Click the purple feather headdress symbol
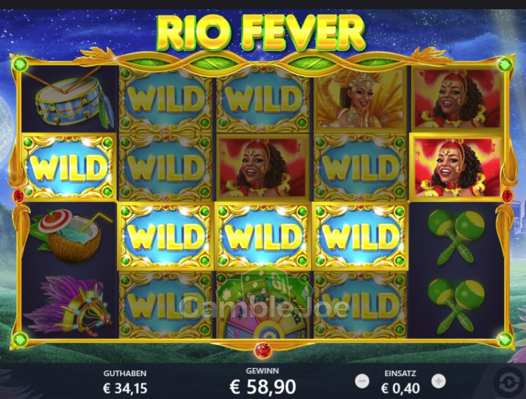The height and width of the screenshot is (399, 526). [x=68, y=305]
